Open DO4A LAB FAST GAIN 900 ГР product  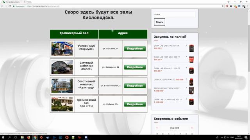[167, 57]
